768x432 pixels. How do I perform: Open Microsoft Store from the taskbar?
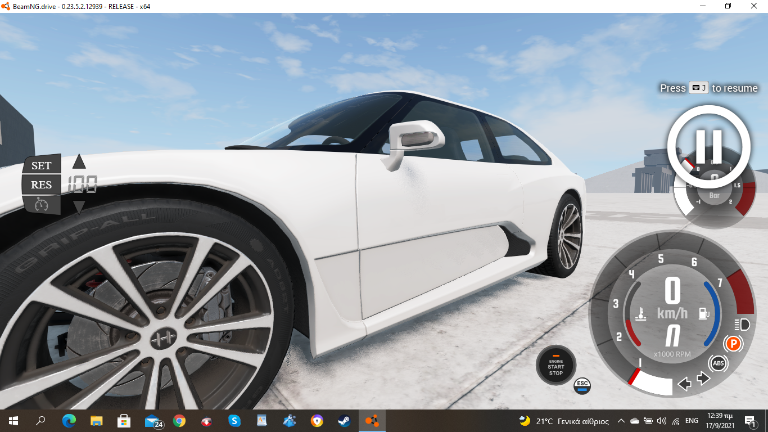(124, 420)
